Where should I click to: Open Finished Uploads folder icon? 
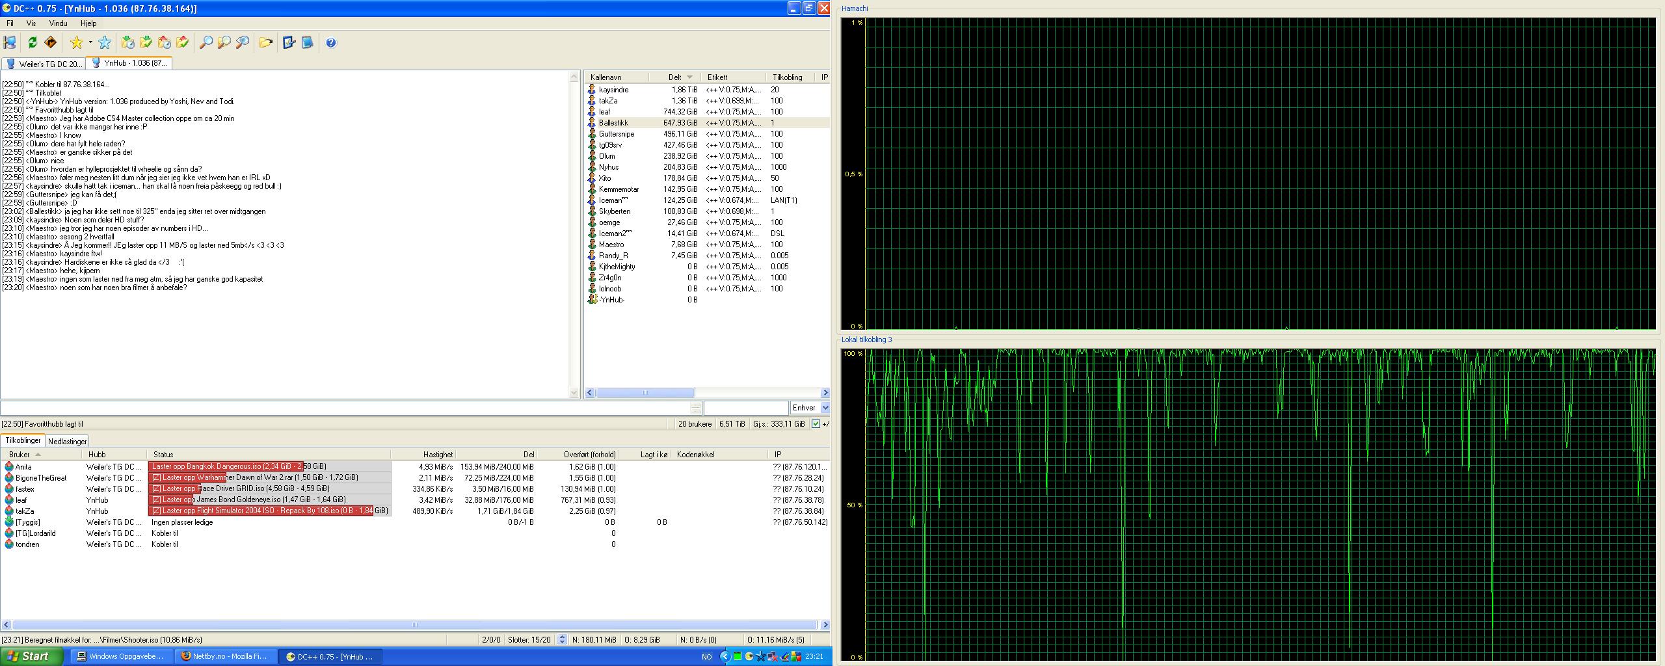point(183,43)
